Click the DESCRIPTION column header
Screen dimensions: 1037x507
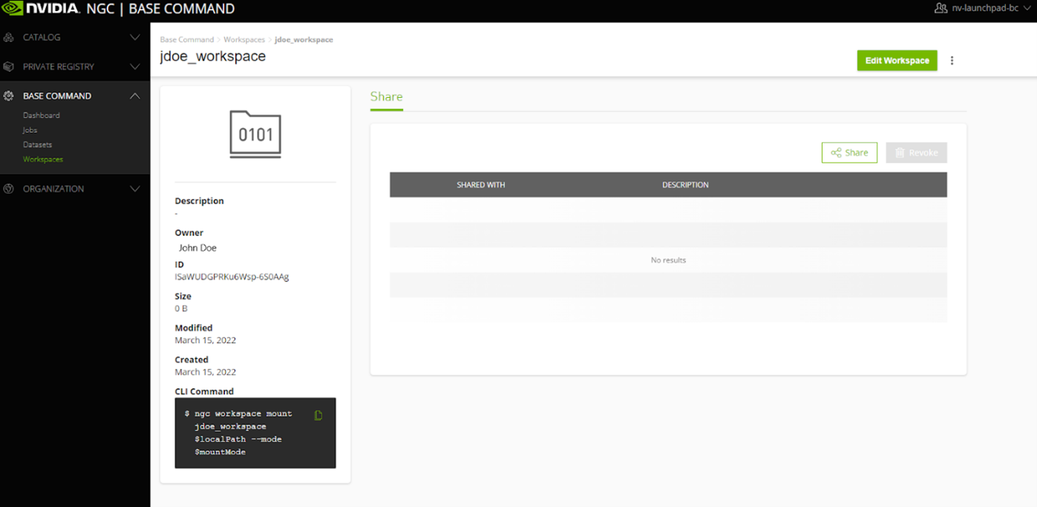click(685, 185)
